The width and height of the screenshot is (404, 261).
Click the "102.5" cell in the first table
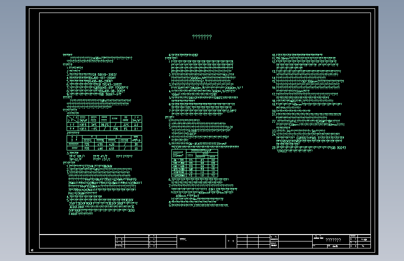83,129
